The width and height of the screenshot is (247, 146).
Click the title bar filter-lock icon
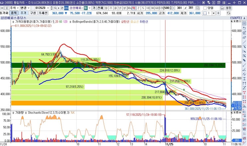point(208,3)
